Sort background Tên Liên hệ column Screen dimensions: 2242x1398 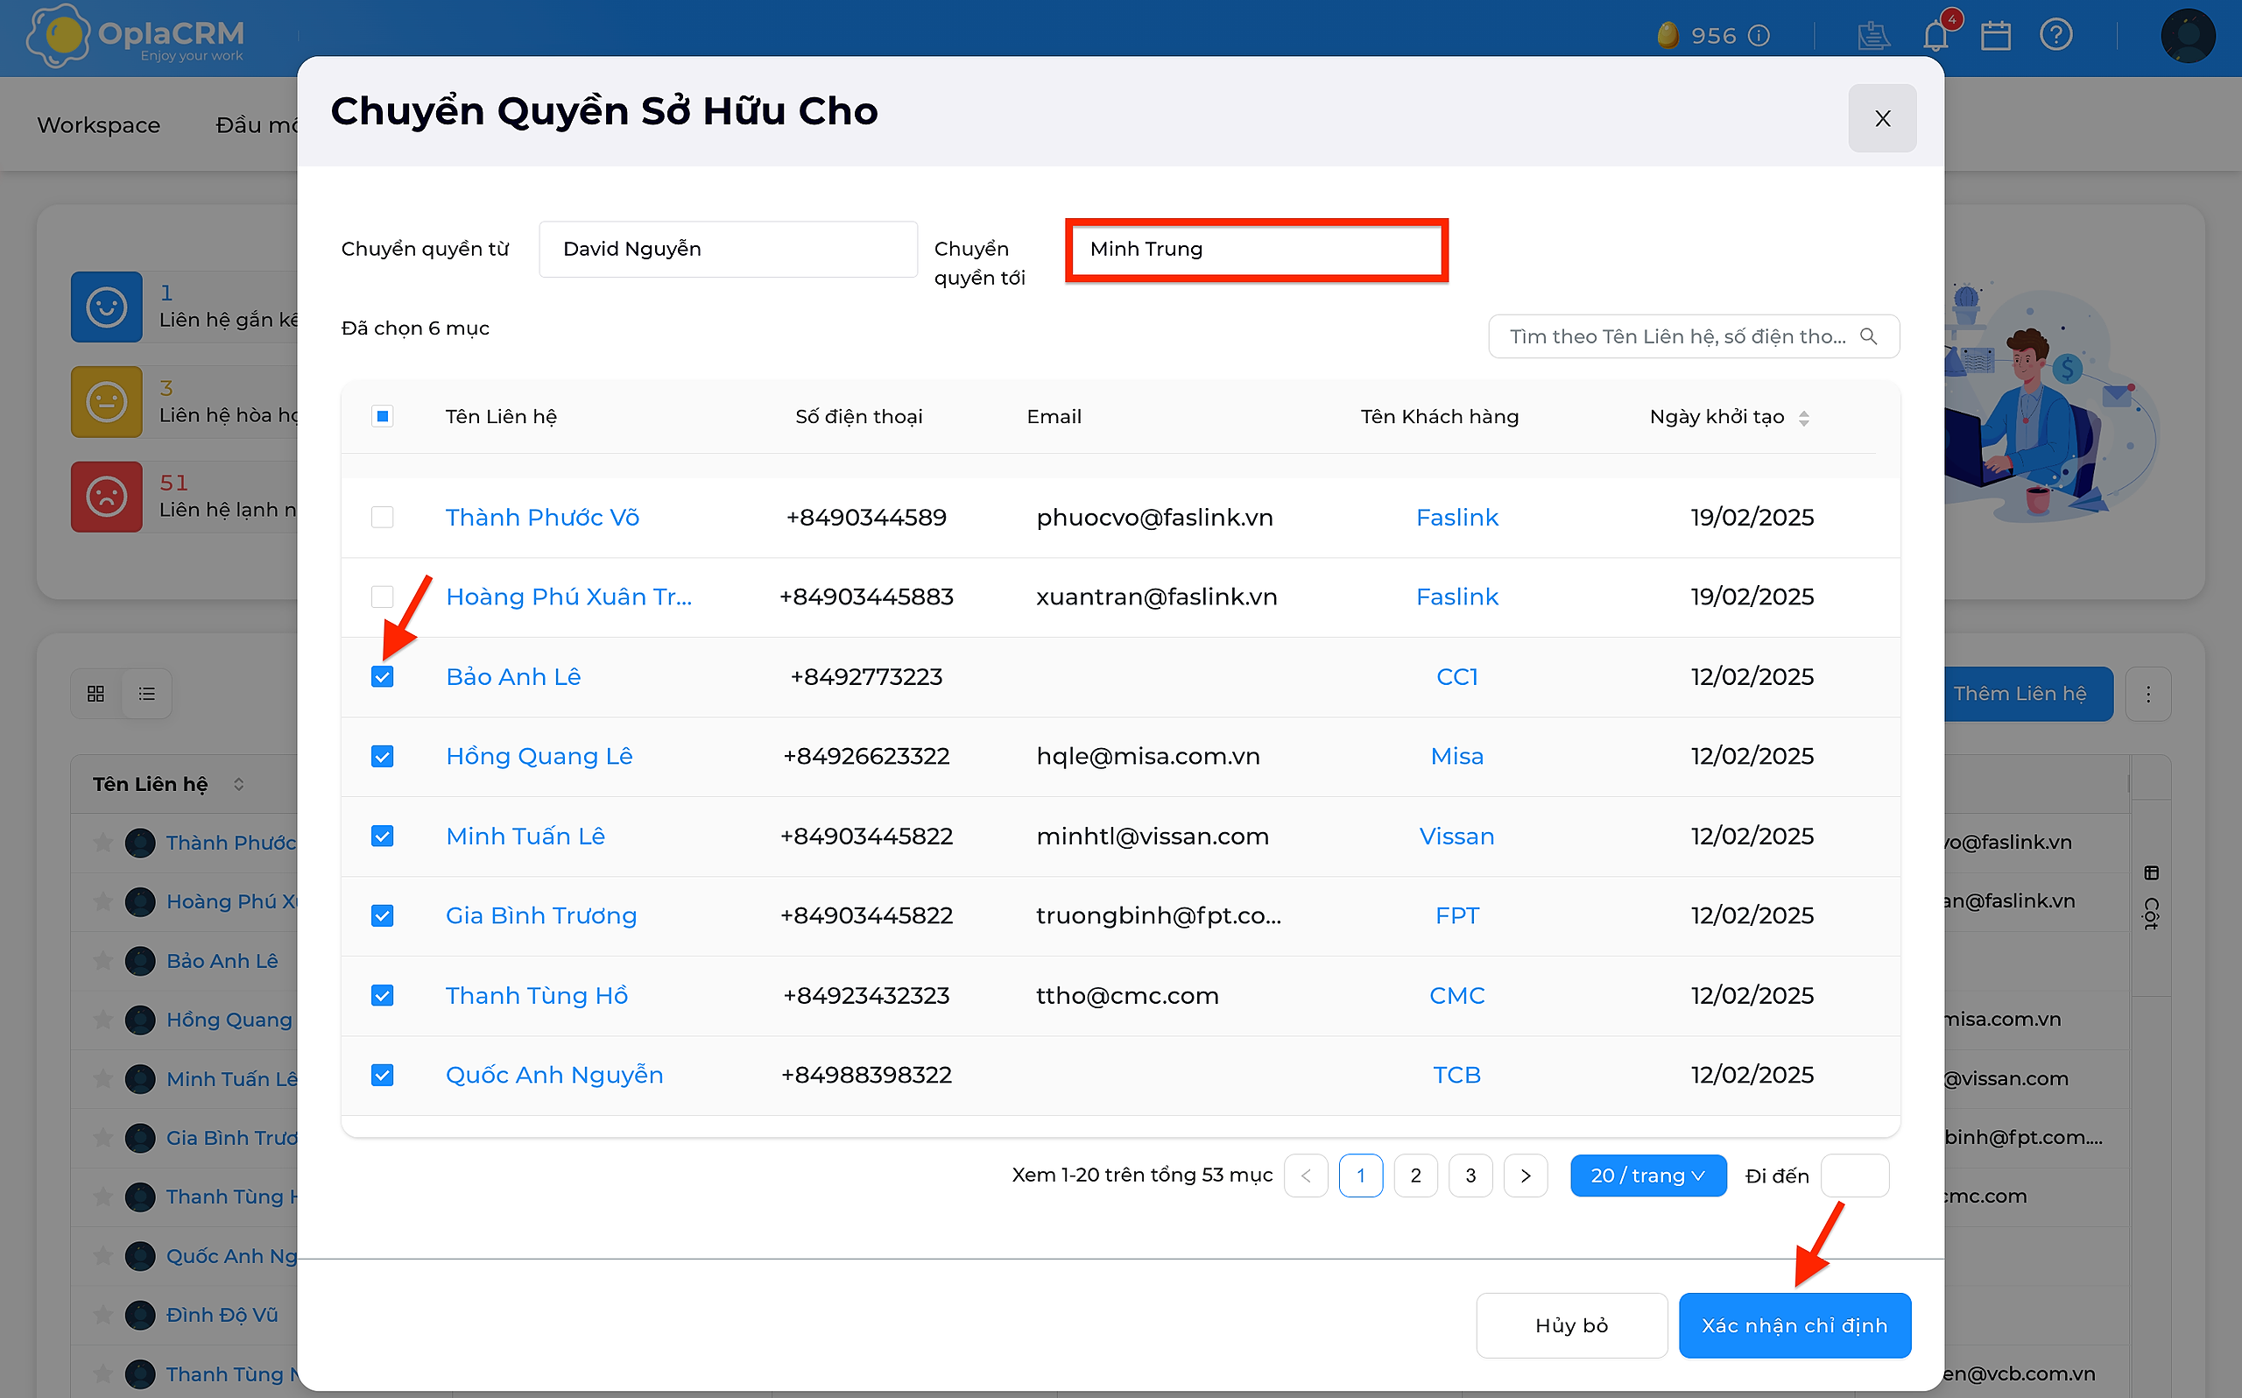coord(238,784)
